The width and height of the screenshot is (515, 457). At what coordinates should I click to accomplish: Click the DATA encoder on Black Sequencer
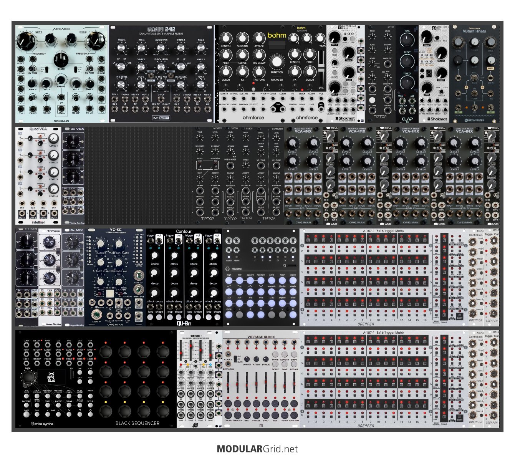coord(28,378)
